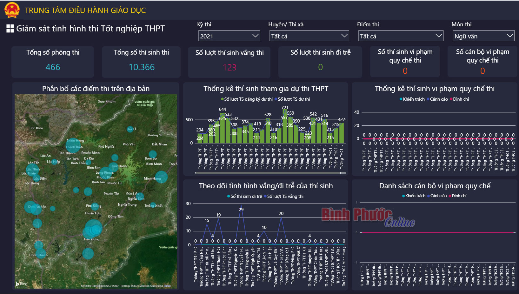Click the 'Tổng số thí sinh thi' value 10.366

point(142,67)
